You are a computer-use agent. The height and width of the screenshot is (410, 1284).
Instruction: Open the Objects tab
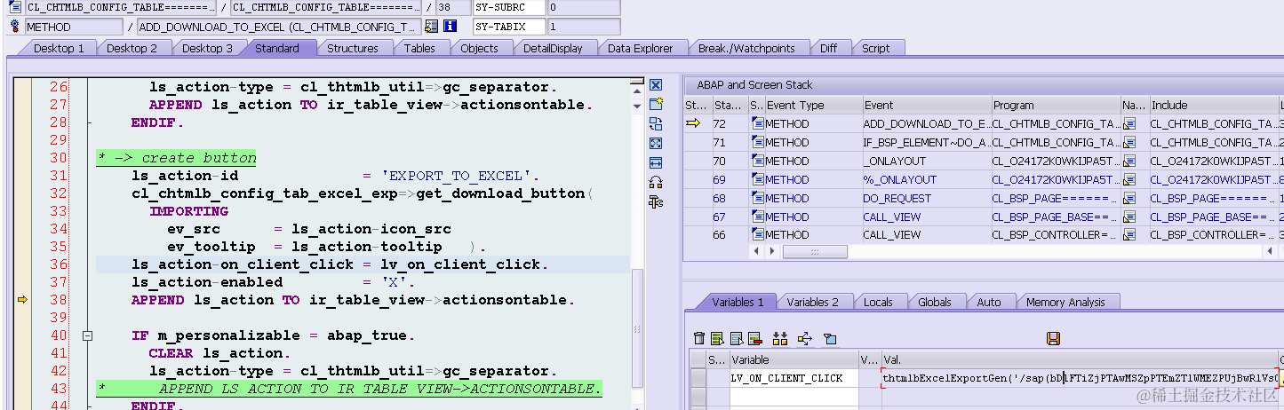click(479, 48)
